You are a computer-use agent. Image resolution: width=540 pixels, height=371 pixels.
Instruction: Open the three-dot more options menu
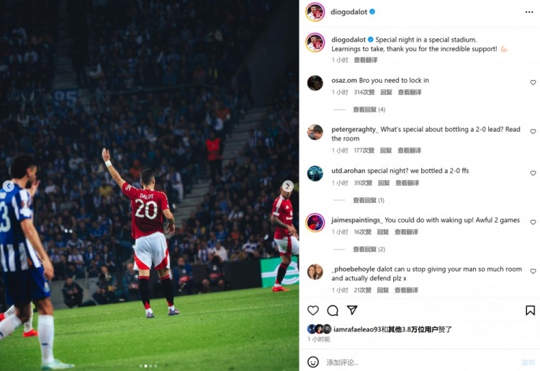click(529, 12)
